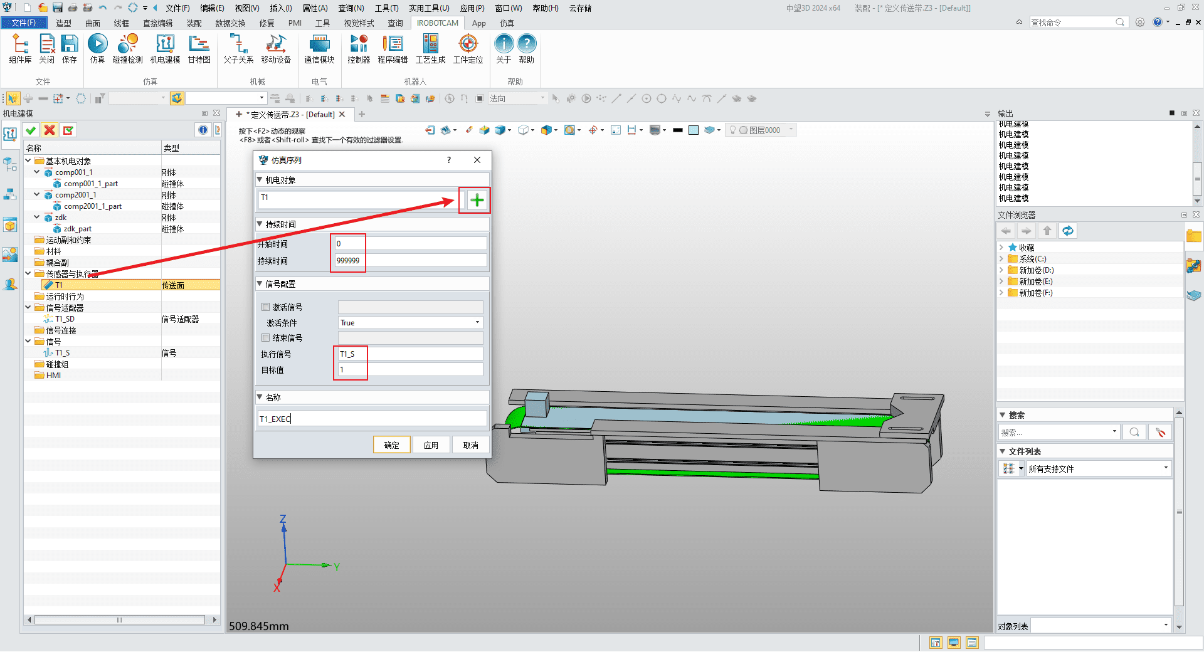Click the red X cancel icon in panel

coord(50,130)
